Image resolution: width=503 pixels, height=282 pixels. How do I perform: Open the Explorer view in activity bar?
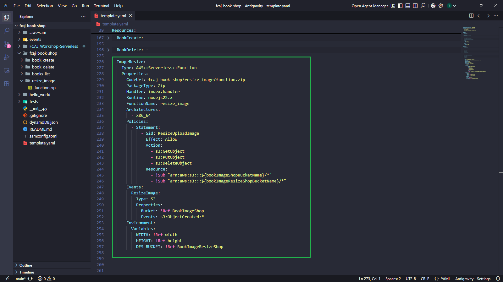7,18
